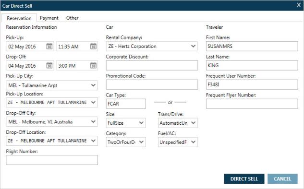Click the CANCEL button

(x=282, y=179)
